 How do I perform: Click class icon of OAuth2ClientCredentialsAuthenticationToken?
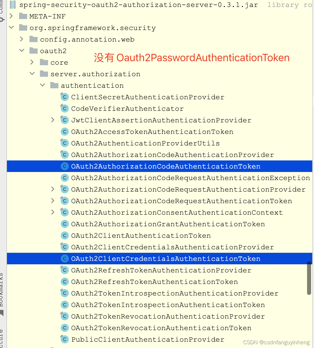64,259
